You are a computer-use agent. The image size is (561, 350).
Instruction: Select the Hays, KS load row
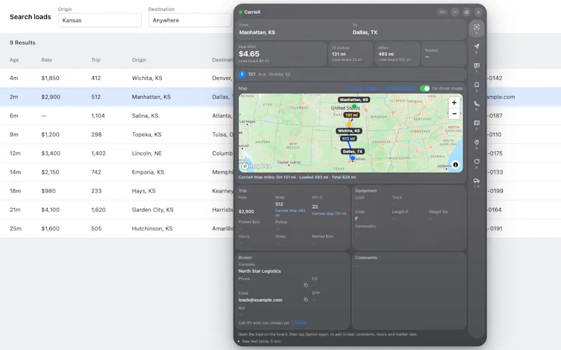pyautogui.click(x=116, y=191)
